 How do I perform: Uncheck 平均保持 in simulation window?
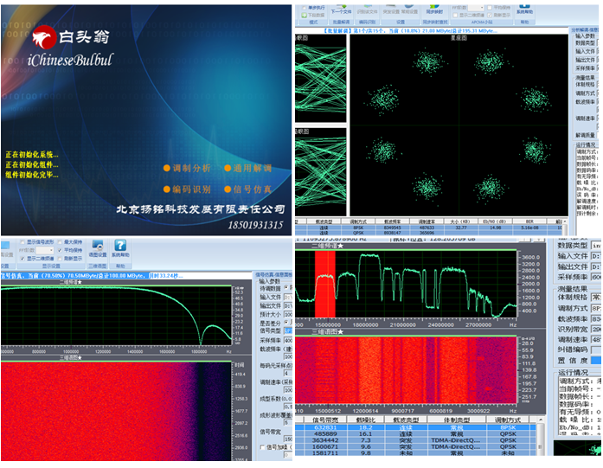[x=60, y=250]
